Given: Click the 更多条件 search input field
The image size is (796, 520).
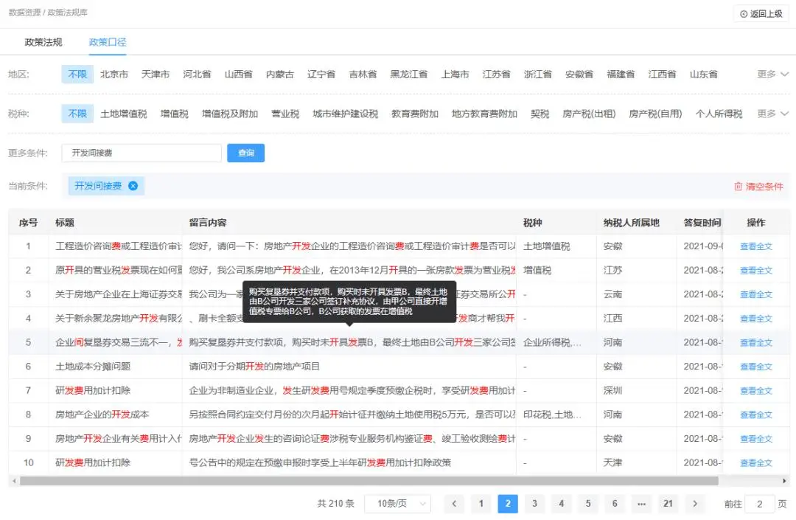Looking at the screenshot, I should coord(140,153).
